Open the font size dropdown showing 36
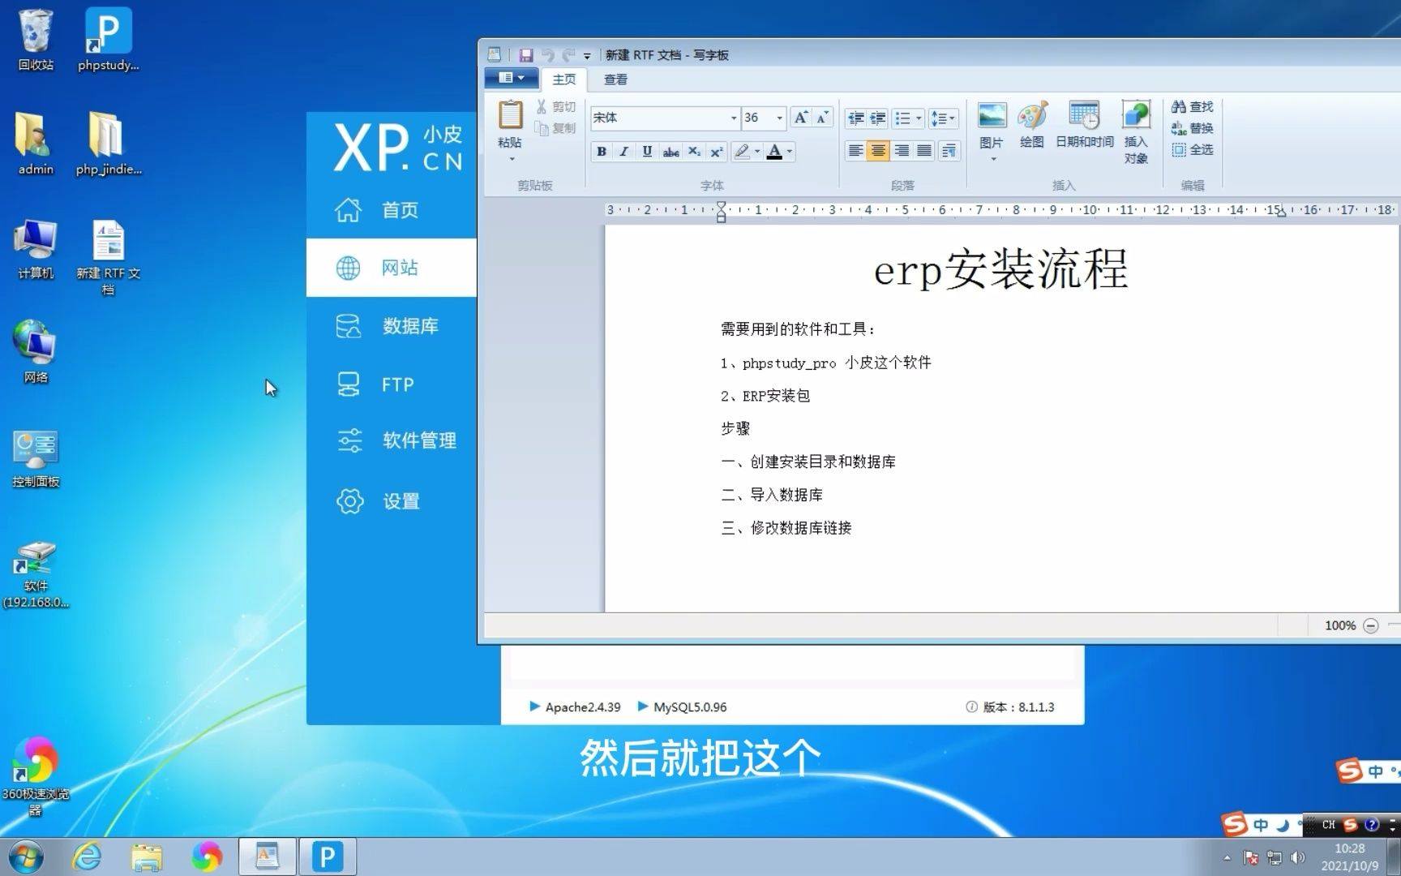The height and width of the screenshot is (876, 1401). tap(780, 118)
